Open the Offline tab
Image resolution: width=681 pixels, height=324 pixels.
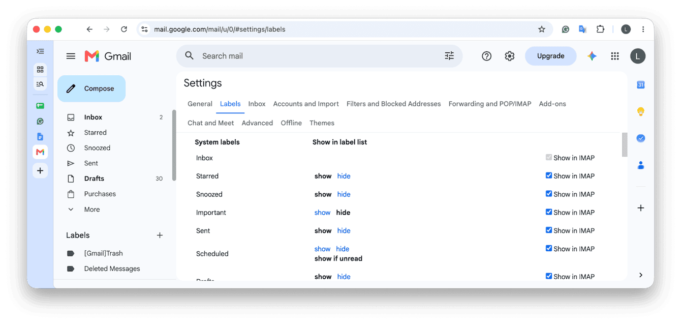[291, 123]
